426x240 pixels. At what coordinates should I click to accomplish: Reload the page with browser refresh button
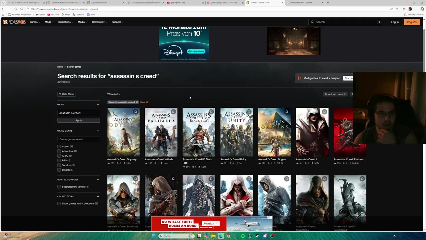[x=15, y=9]
